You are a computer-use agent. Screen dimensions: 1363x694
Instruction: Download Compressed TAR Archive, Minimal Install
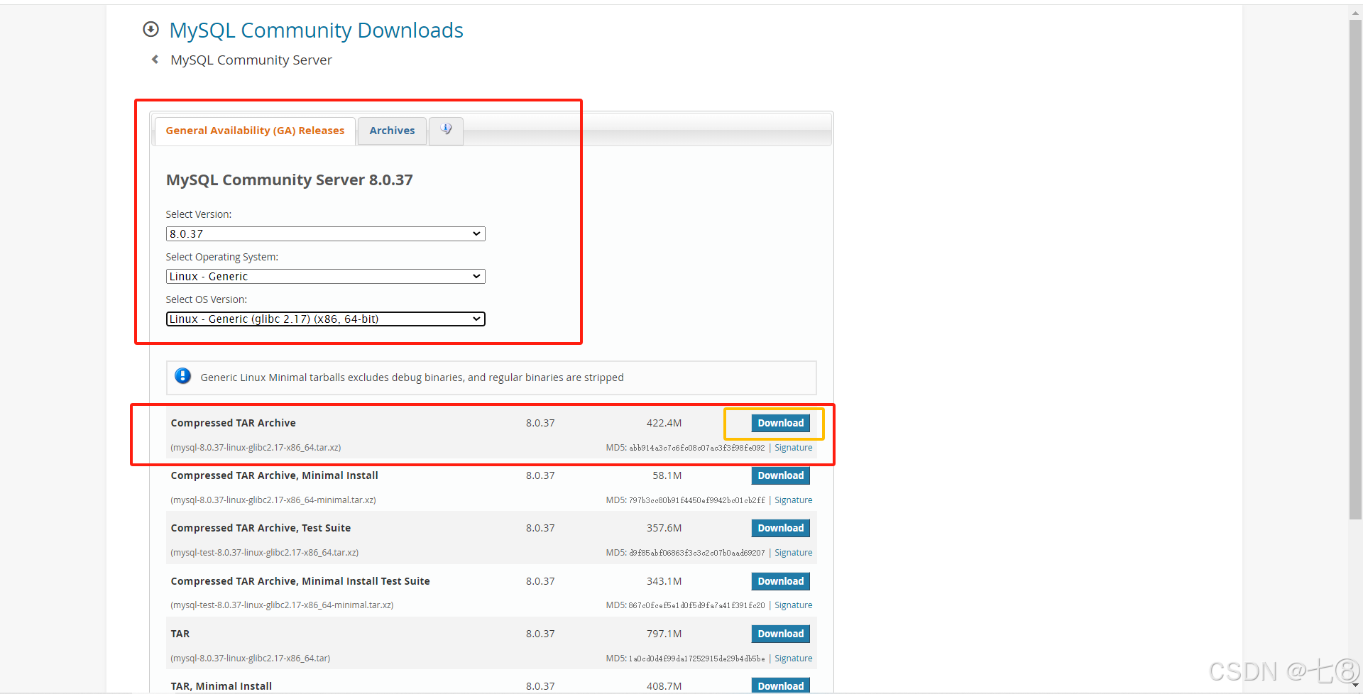780,475
